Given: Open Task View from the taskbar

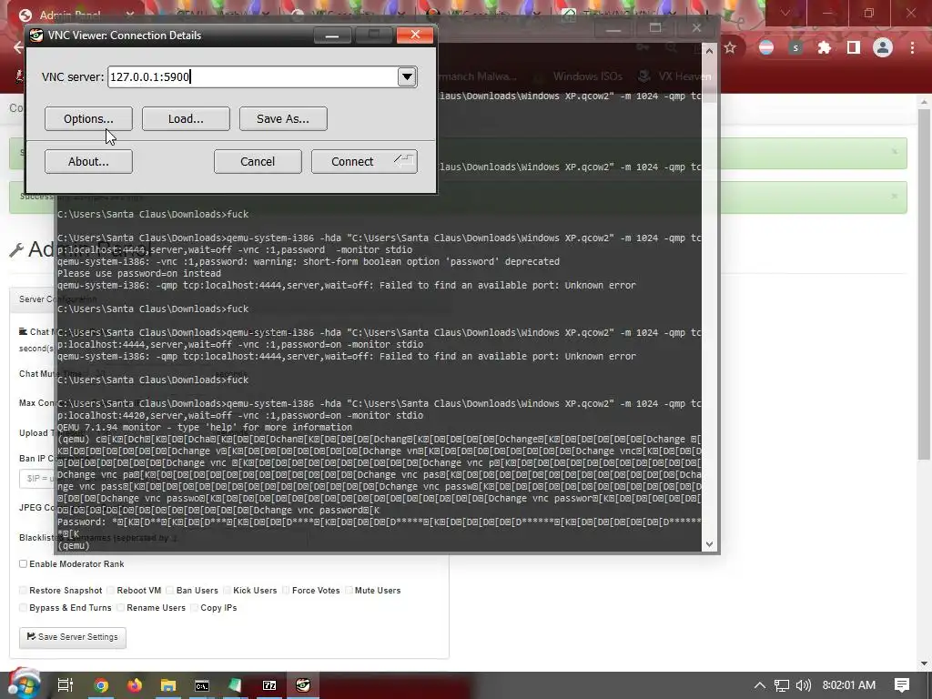Looking at the screenshot, I should (x=66, y=685).
